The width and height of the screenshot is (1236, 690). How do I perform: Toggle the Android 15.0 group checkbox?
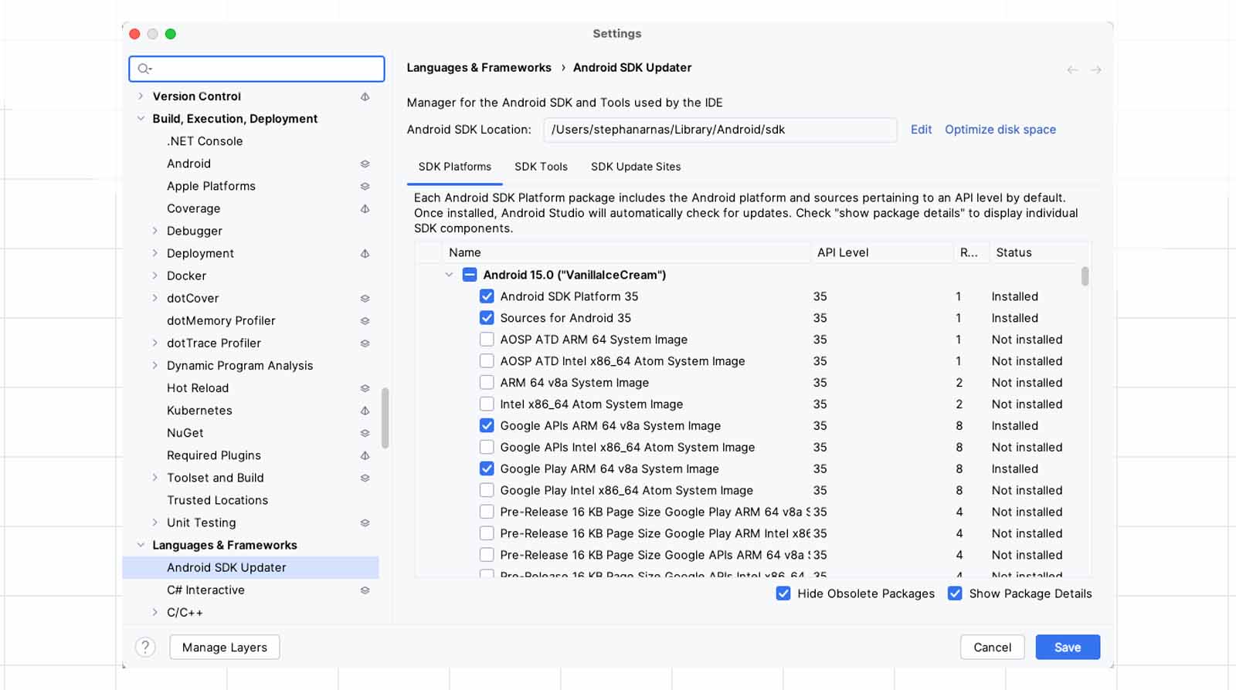click(470, 275)
